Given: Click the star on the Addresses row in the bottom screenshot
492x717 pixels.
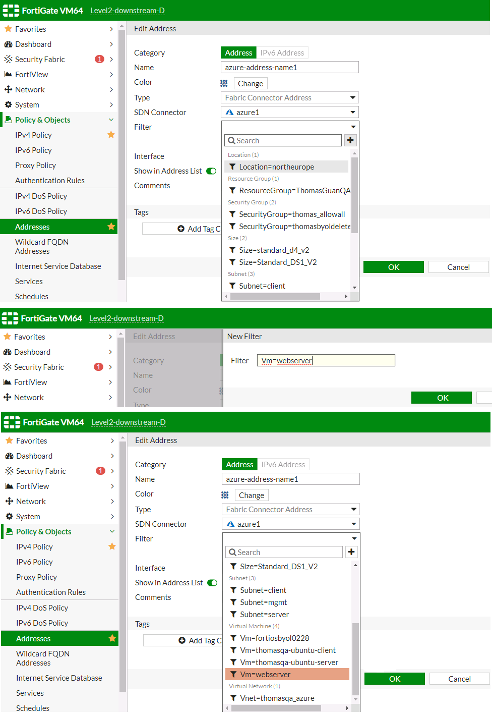Looking at the screenshot, I should [x=112, y=638].
